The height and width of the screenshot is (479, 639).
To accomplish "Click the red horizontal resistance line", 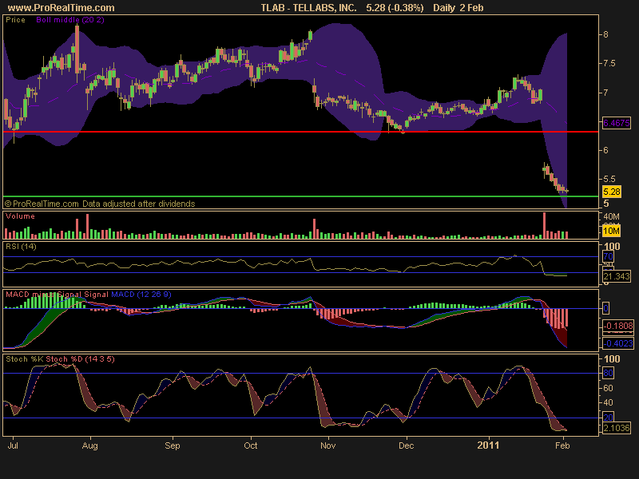I will coord(301,132).
